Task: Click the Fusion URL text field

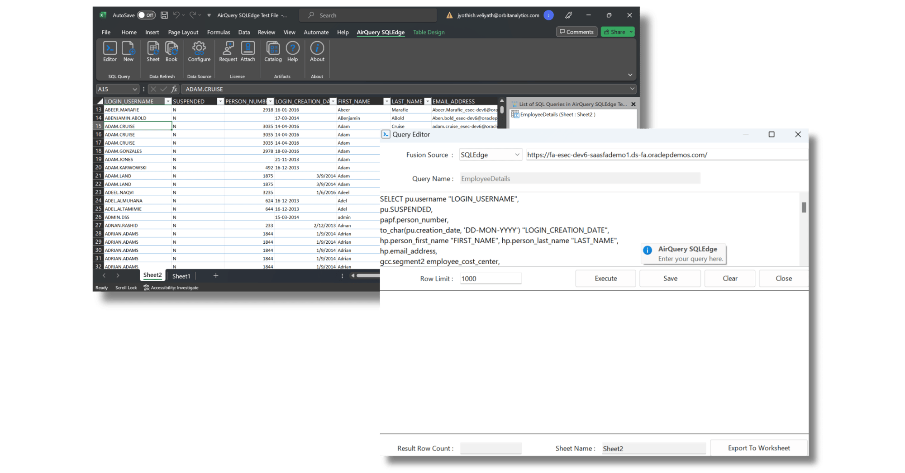Action: 667,155
